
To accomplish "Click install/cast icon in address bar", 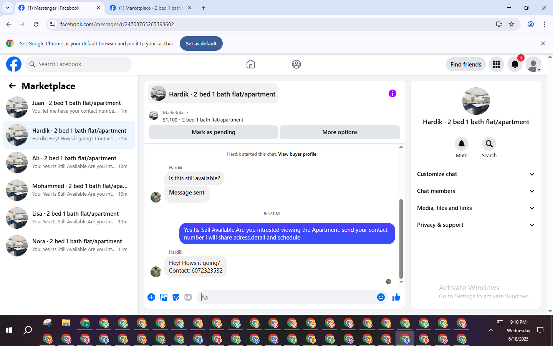I will [x=499, y=24].
